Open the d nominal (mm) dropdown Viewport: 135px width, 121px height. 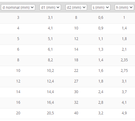tap(18, 7)
